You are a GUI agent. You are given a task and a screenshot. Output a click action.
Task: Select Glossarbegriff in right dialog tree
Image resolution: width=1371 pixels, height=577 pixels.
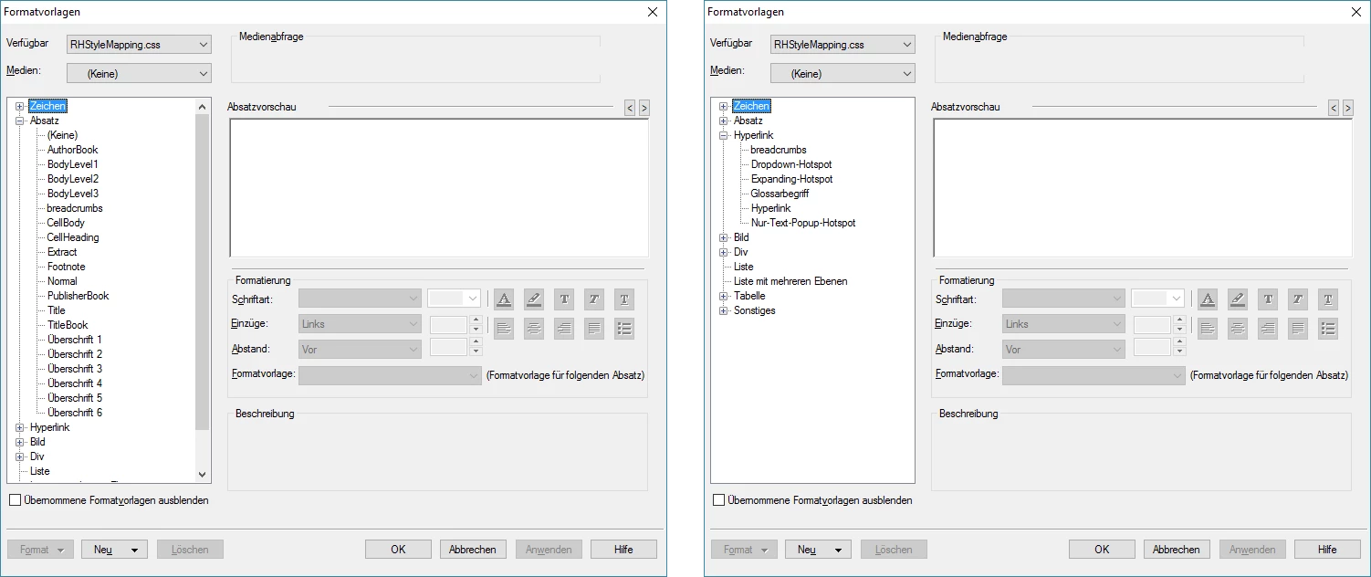click(x=780, y=194)
